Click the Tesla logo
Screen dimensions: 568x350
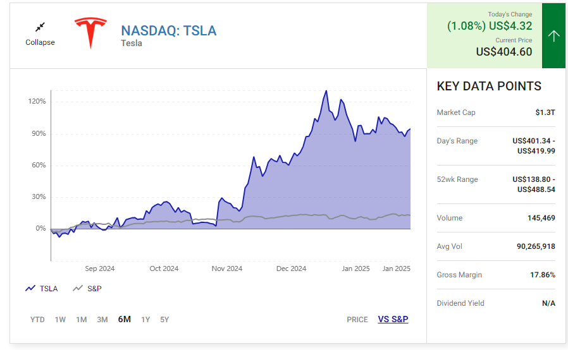[x=90, y=33]
